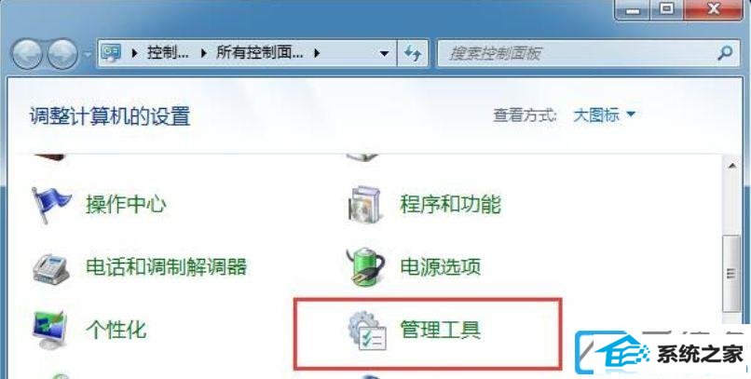Click the Personalization monitor icon
The height and width of the screenshot is (379, 751).
(49, 331)
